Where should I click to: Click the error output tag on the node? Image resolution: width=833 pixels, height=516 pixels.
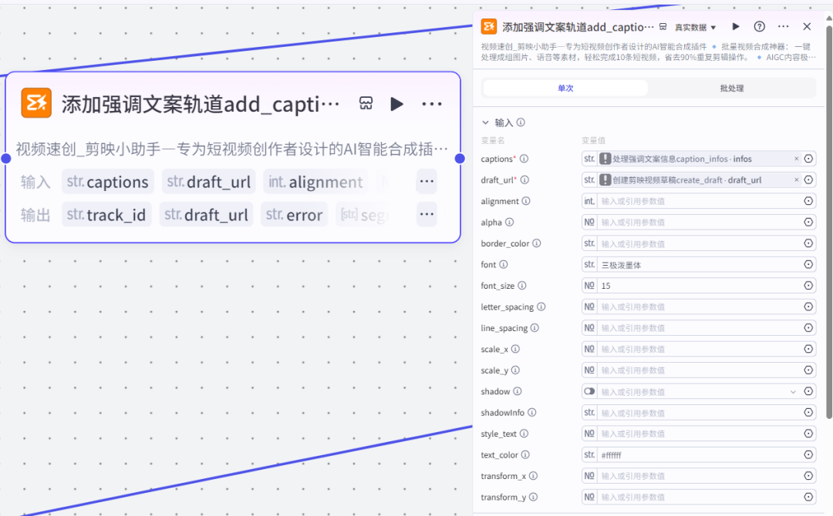pos(295,214)
